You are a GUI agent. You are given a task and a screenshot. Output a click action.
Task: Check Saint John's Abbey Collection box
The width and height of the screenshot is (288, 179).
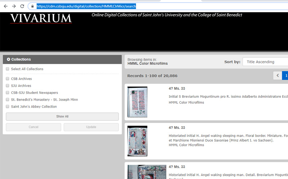(8, 107)
